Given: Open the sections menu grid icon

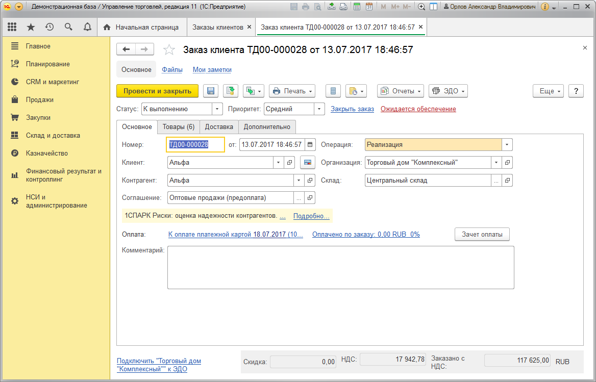Looking at the screenshot, I should point(12,27).
